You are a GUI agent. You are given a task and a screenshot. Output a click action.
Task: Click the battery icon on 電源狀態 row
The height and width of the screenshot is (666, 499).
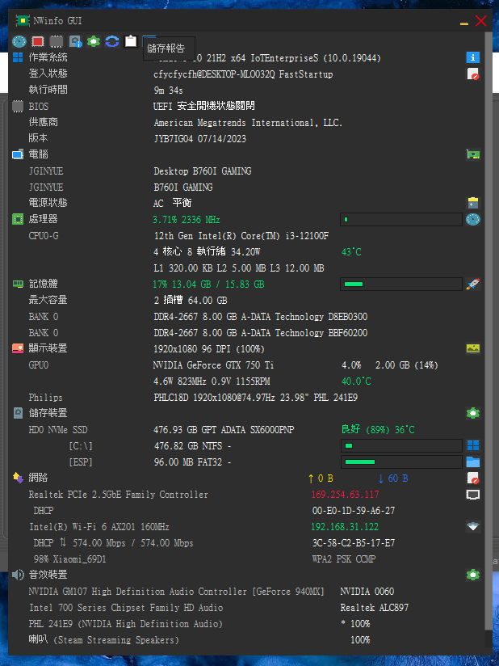click(x=472, y=203)
